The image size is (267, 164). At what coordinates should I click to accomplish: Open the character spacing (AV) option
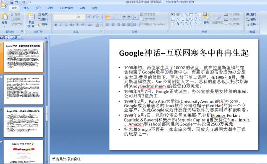point(83,25)
